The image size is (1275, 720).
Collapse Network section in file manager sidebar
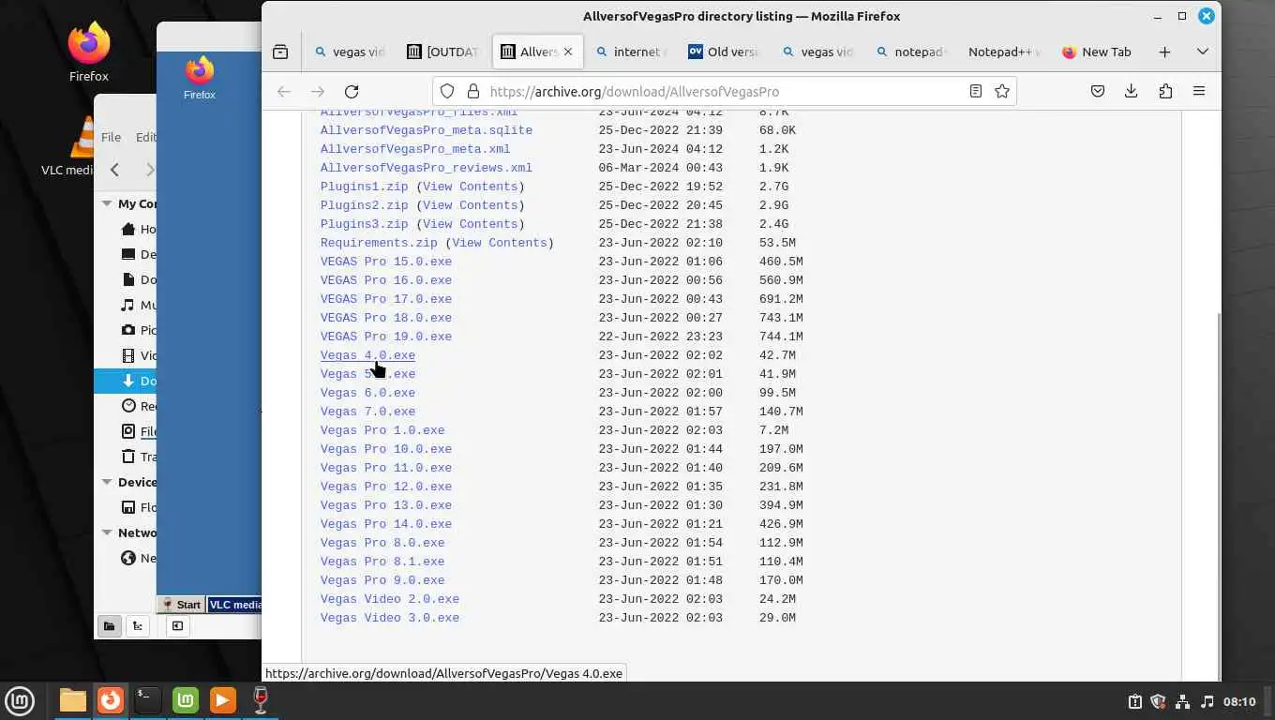click(x=107, y=532)
